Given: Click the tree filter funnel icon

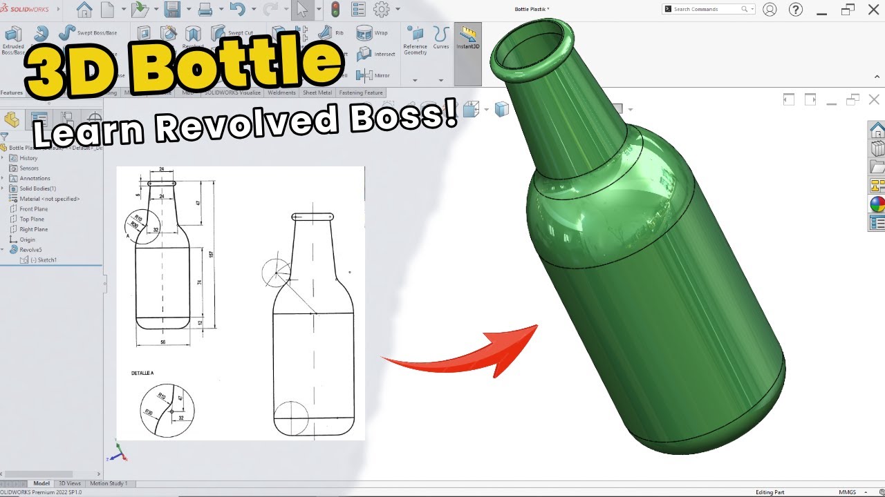Looking at the screenshot, I should (x=4, y=137).
